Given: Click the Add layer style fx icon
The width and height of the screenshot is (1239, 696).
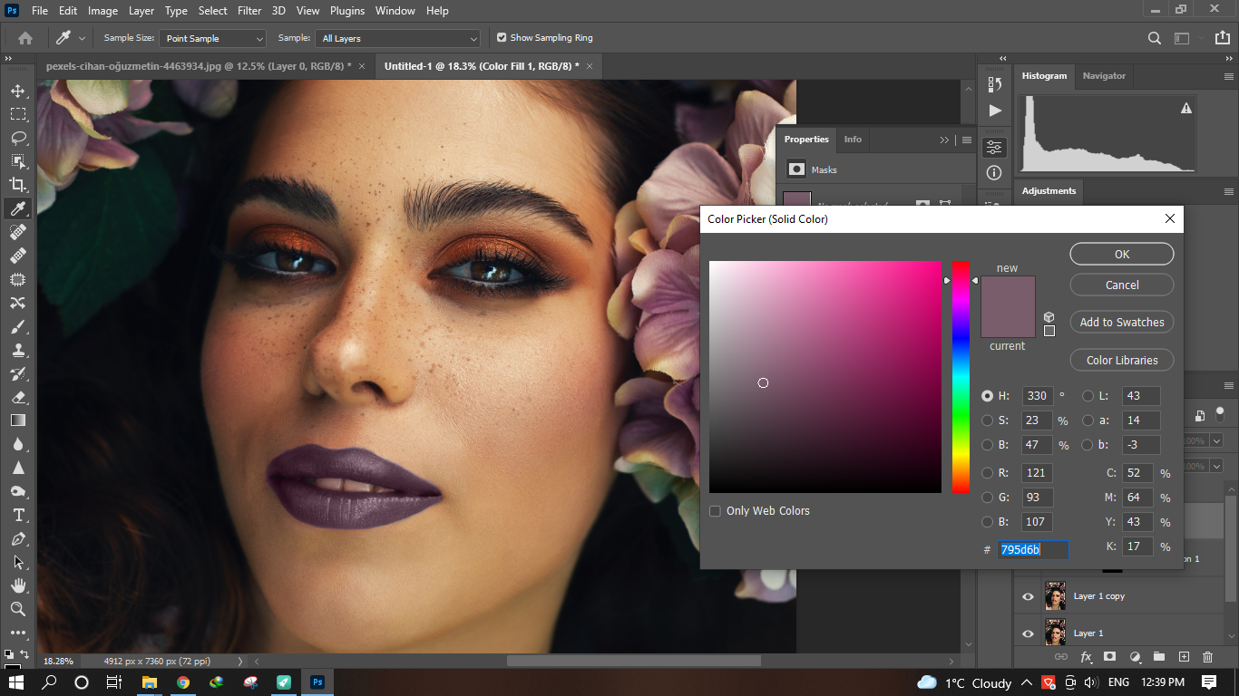Looking at the screenshot, I should tap(1086, 657).
